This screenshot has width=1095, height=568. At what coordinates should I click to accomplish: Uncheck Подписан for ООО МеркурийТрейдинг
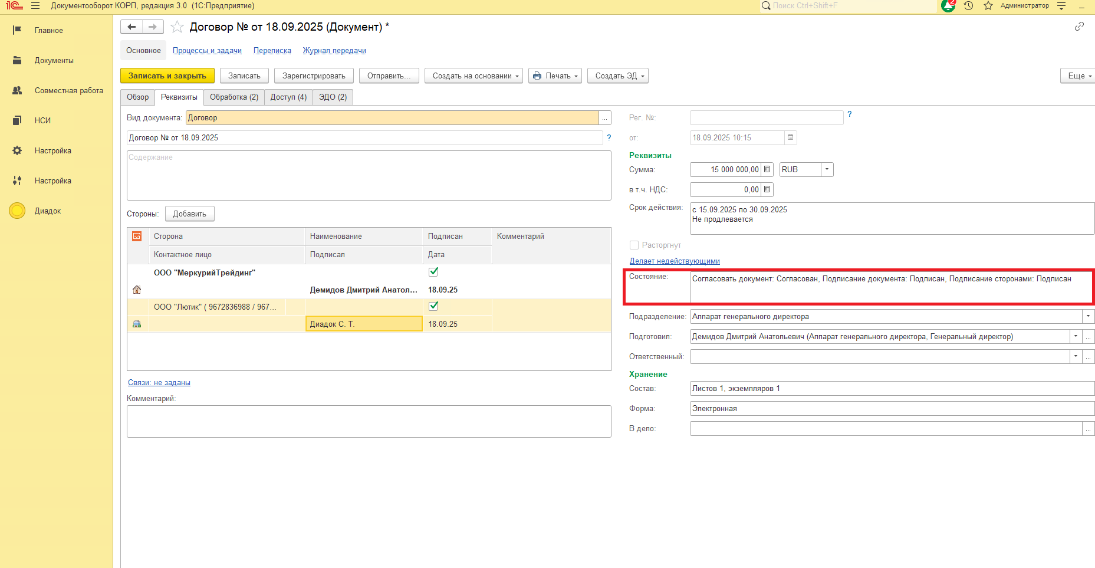pyautogui.click(x=433, y=272)
